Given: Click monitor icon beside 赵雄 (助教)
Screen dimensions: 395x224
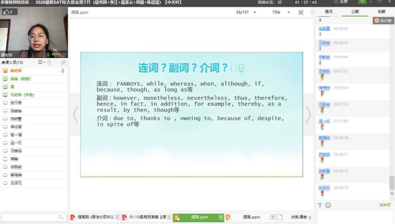Looking at the screenshot, I should pos(5,79).
